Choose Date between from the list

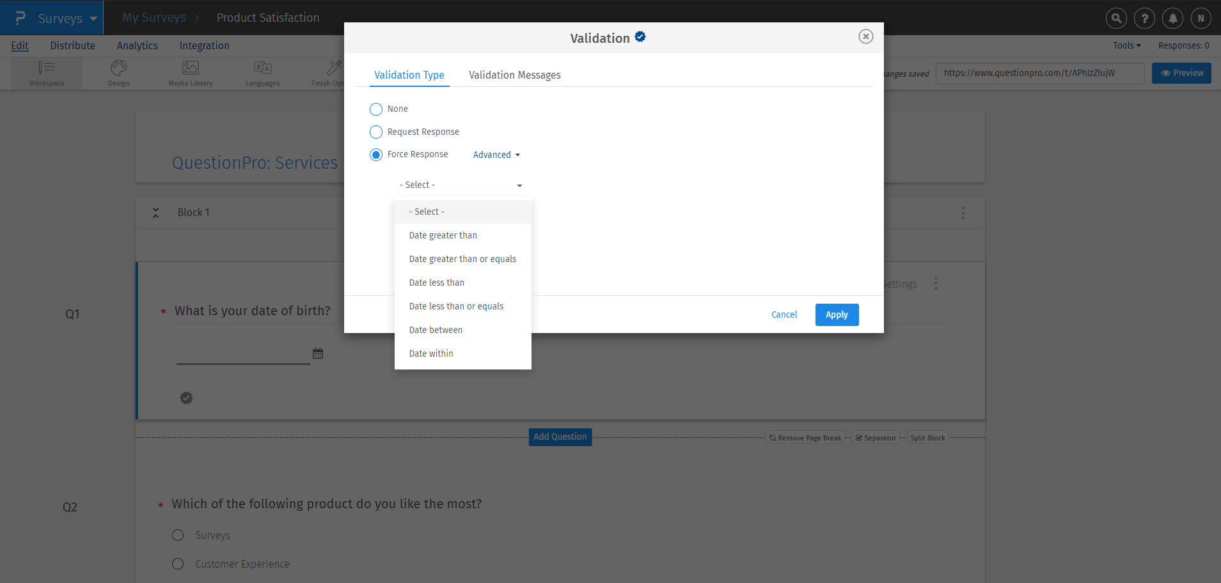[436, 329]
